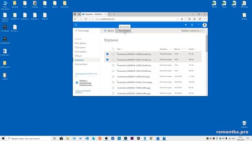Open more options for Screenshot 142913 row
252x141 pixels.
coord(155,60)
